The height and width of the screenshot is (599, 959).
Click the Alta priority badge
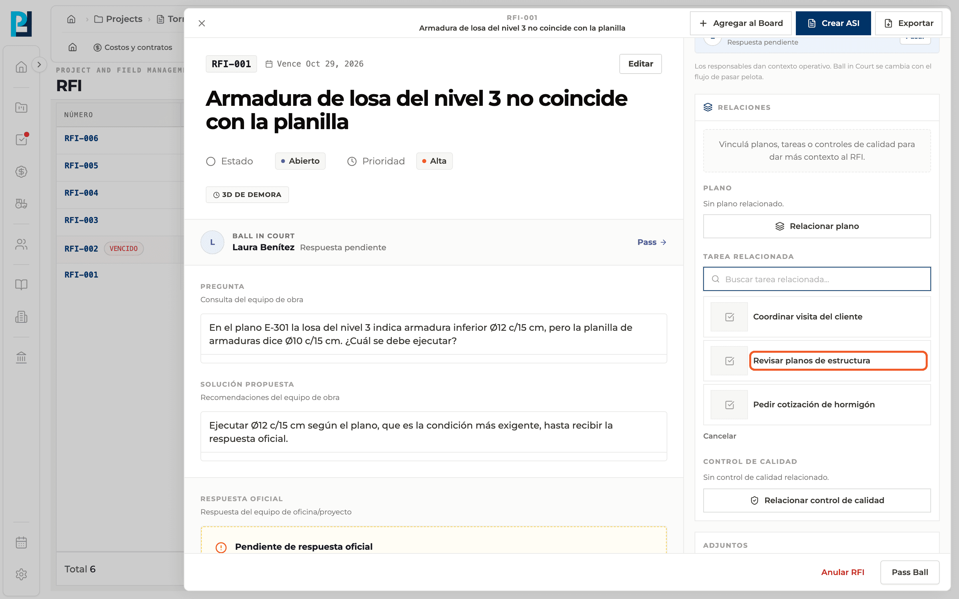pyautogui.click(x=434, y=161)
